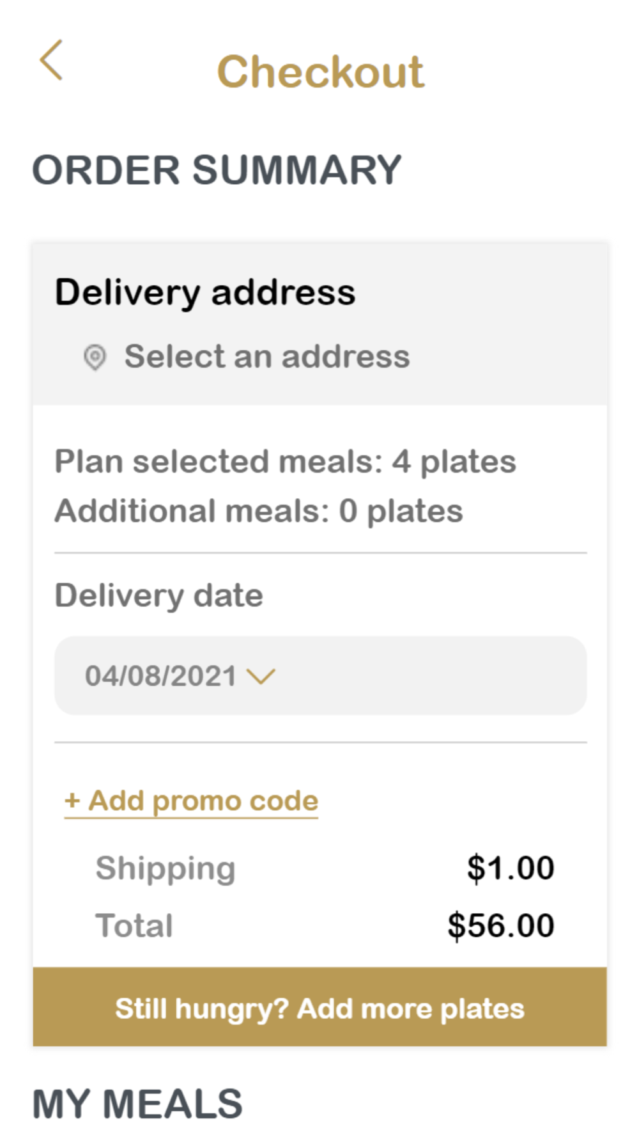Click the MY MEALS heading
This screenshot has width=639, height=1137.
click(x=137, y=1104)
